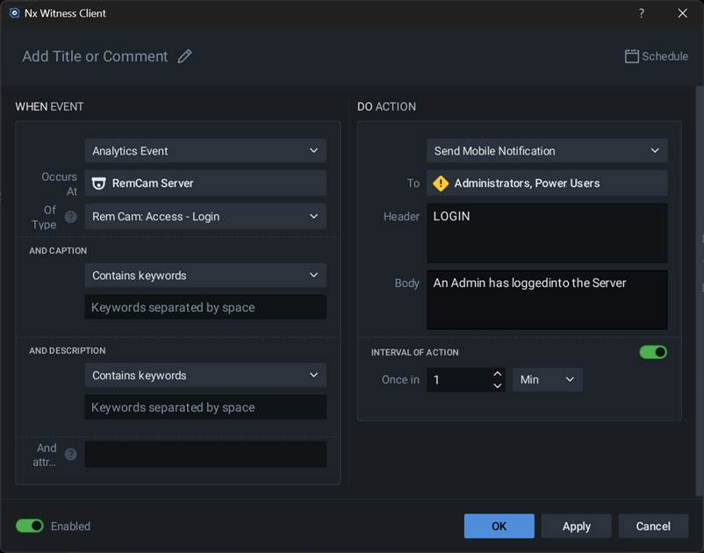Click the And attributes input field
704x553 pixels.
point(205,455)
